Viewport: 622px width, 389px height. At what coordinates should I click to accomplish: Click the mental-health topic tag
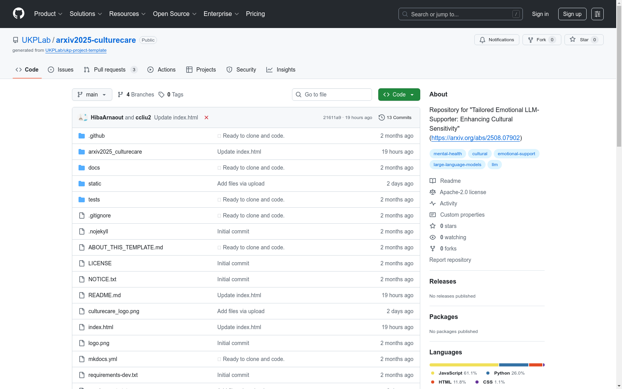448,154
